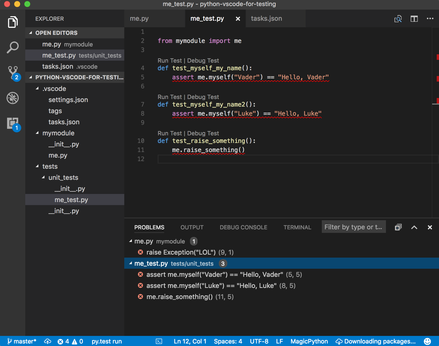The height and width of the screenshot is (346, 439).
Task: Collapse the mymodule folder
Action: (37, 133)
